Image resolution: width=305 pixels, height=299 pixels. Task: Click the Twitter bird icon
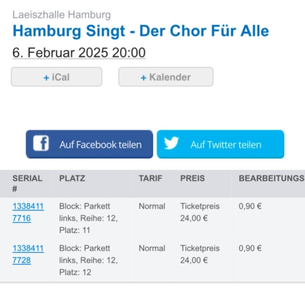(x=171, y=143)
